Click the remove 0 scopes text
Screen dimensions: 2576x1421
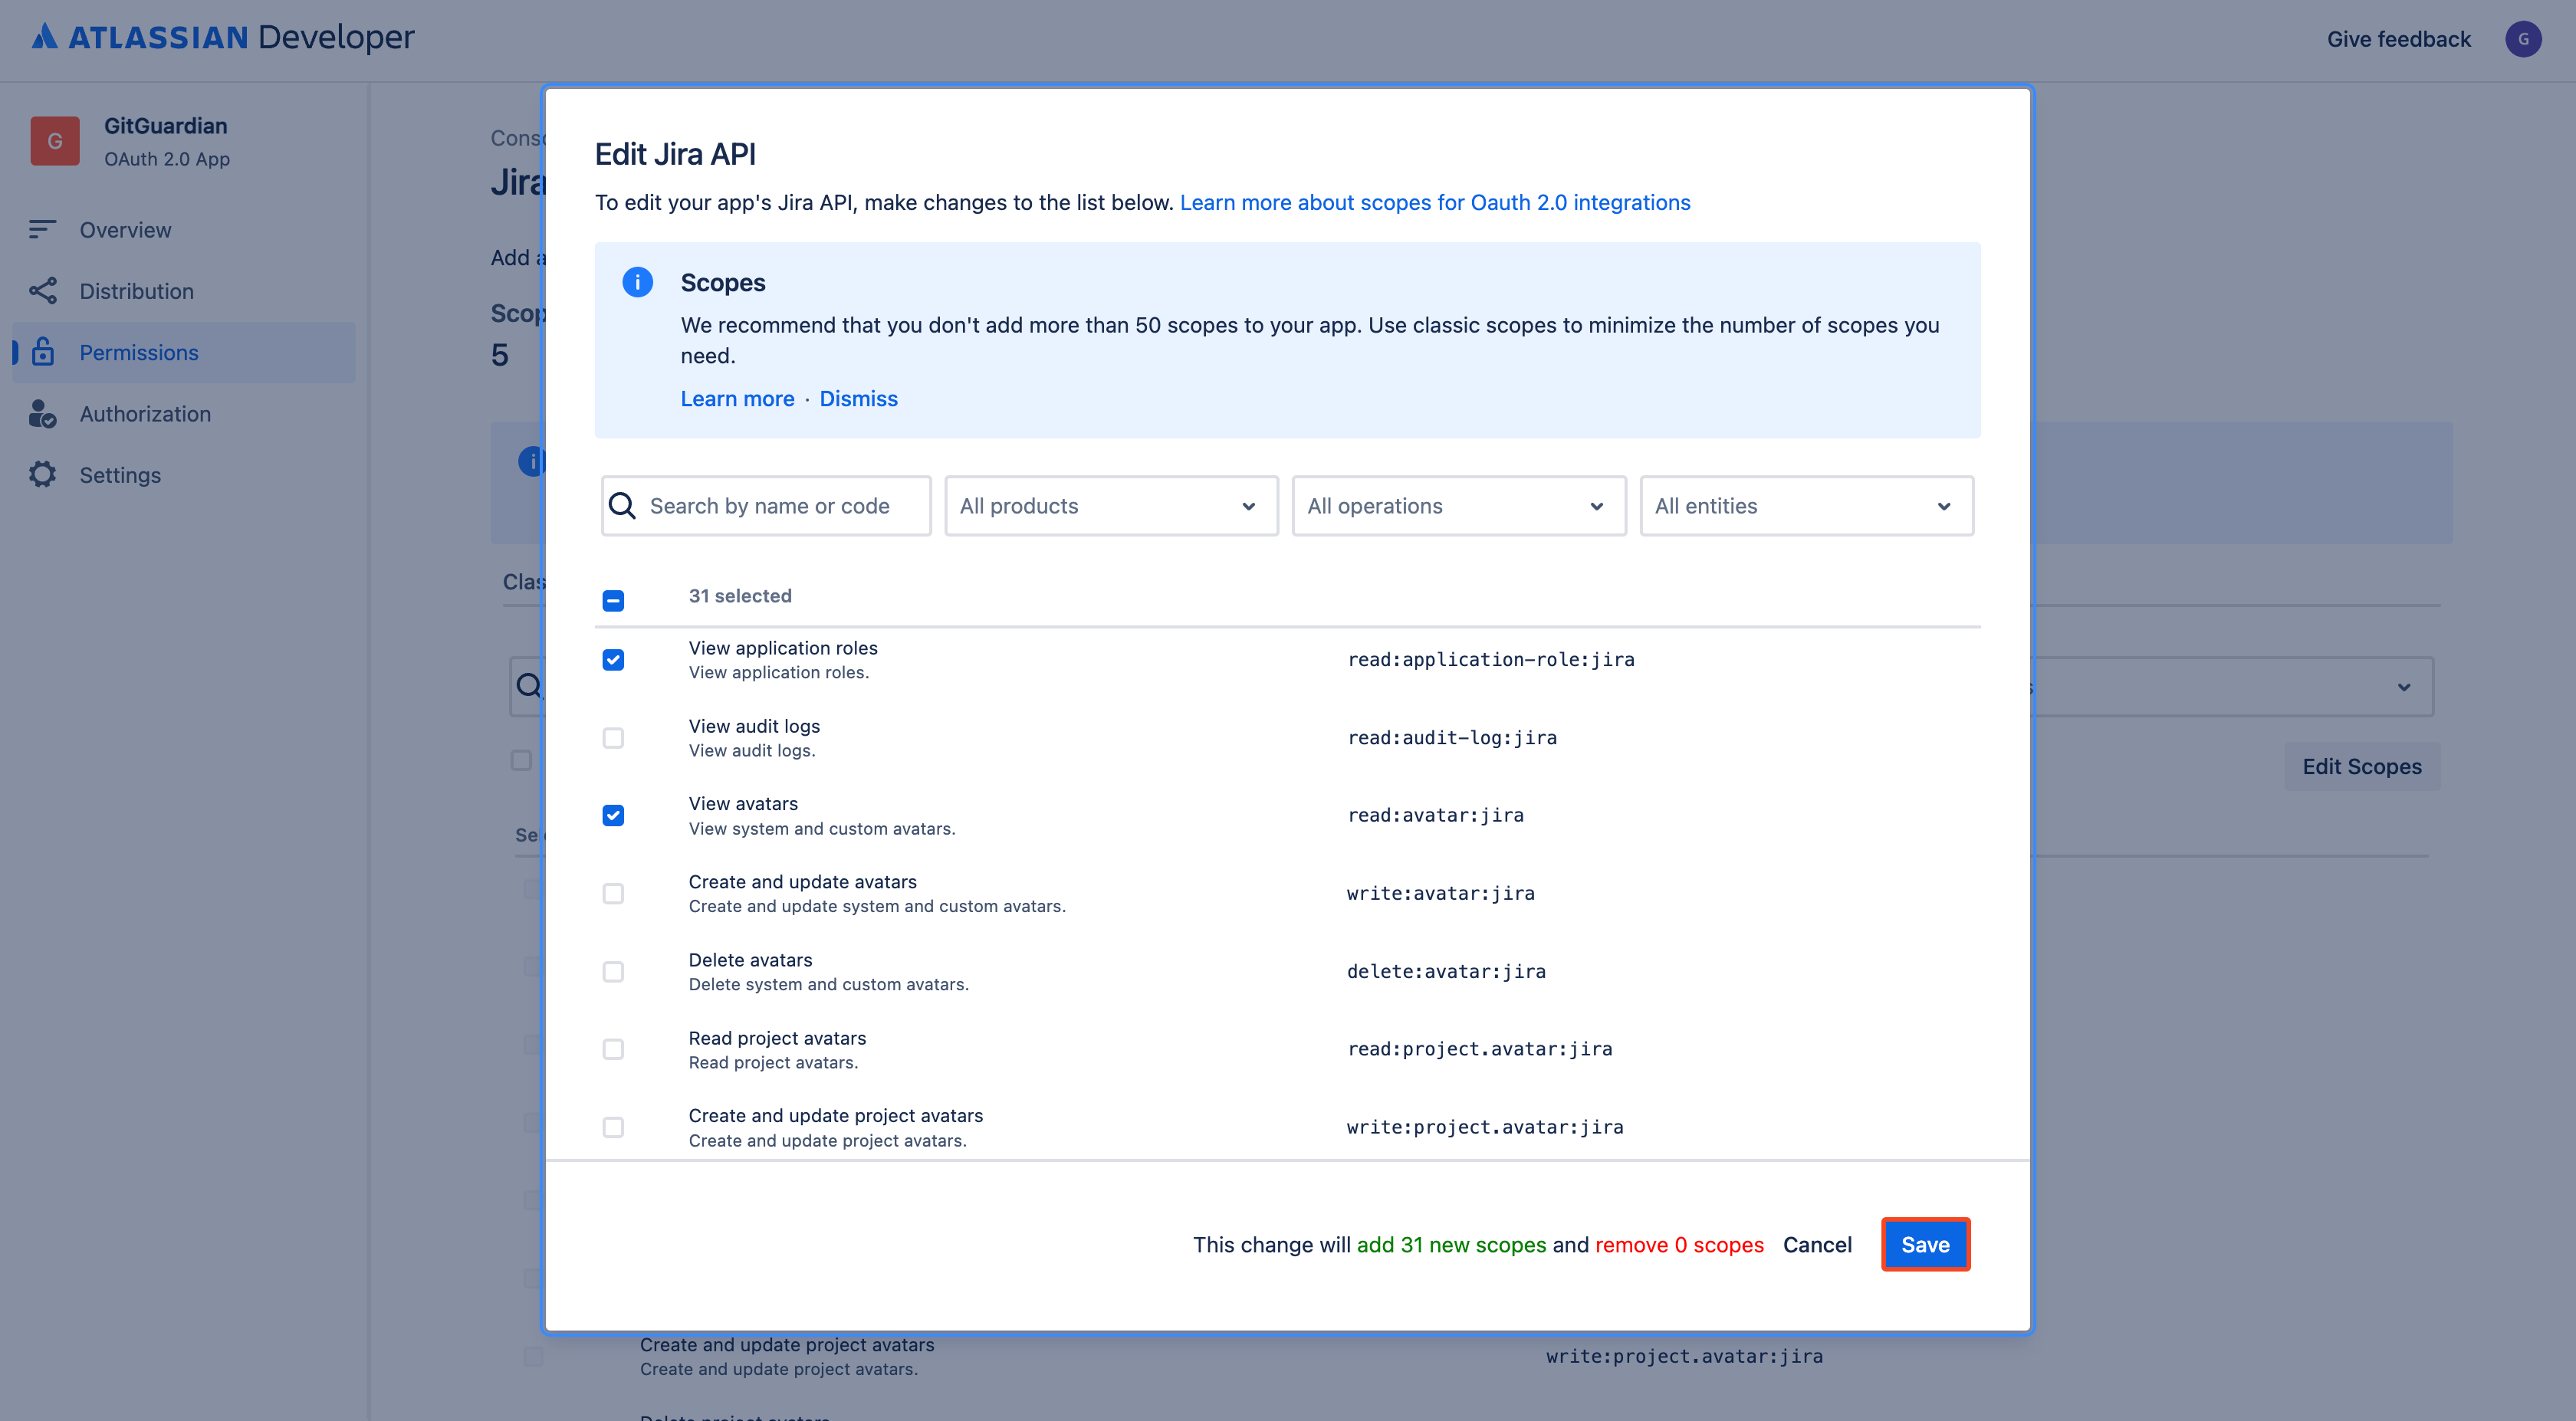(1679, 1245)
